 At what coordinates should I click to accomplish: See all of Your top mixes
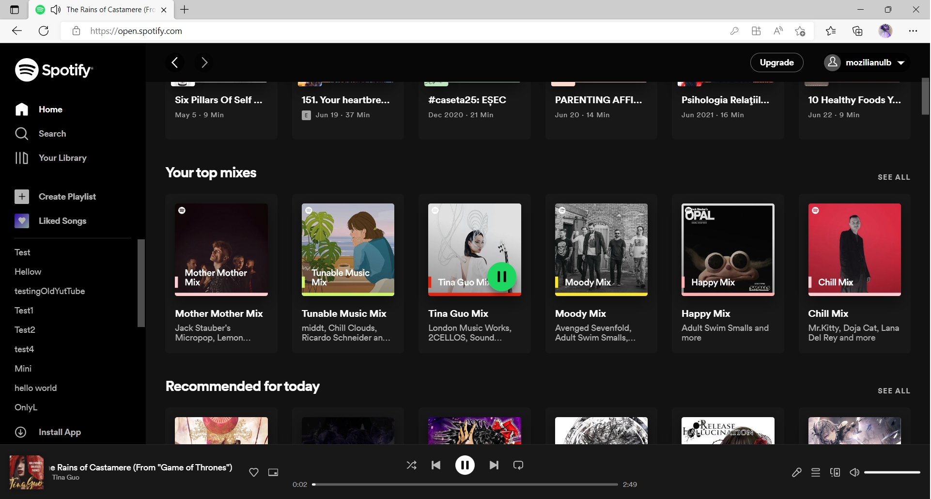[x=894, y=177]
